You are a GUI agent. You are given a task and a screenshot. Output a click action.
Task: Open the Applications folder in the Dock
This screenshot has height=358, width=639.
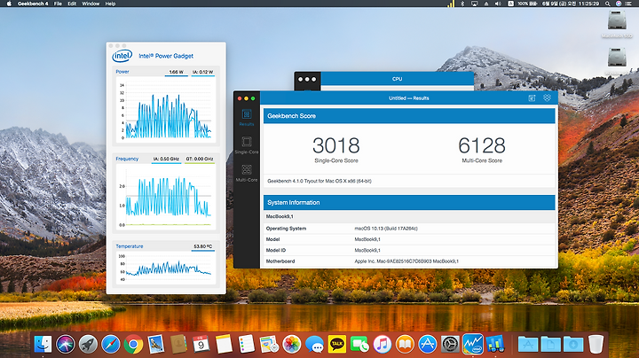tap(528, 344)
